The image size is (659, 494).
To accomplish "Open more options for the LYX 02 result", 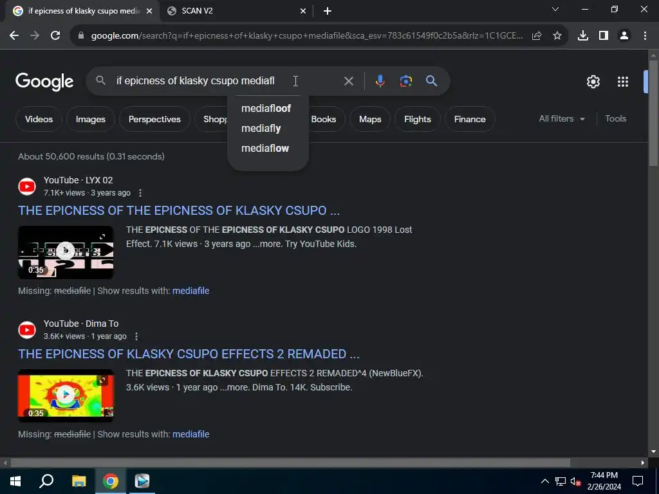I will coord(140,193).
